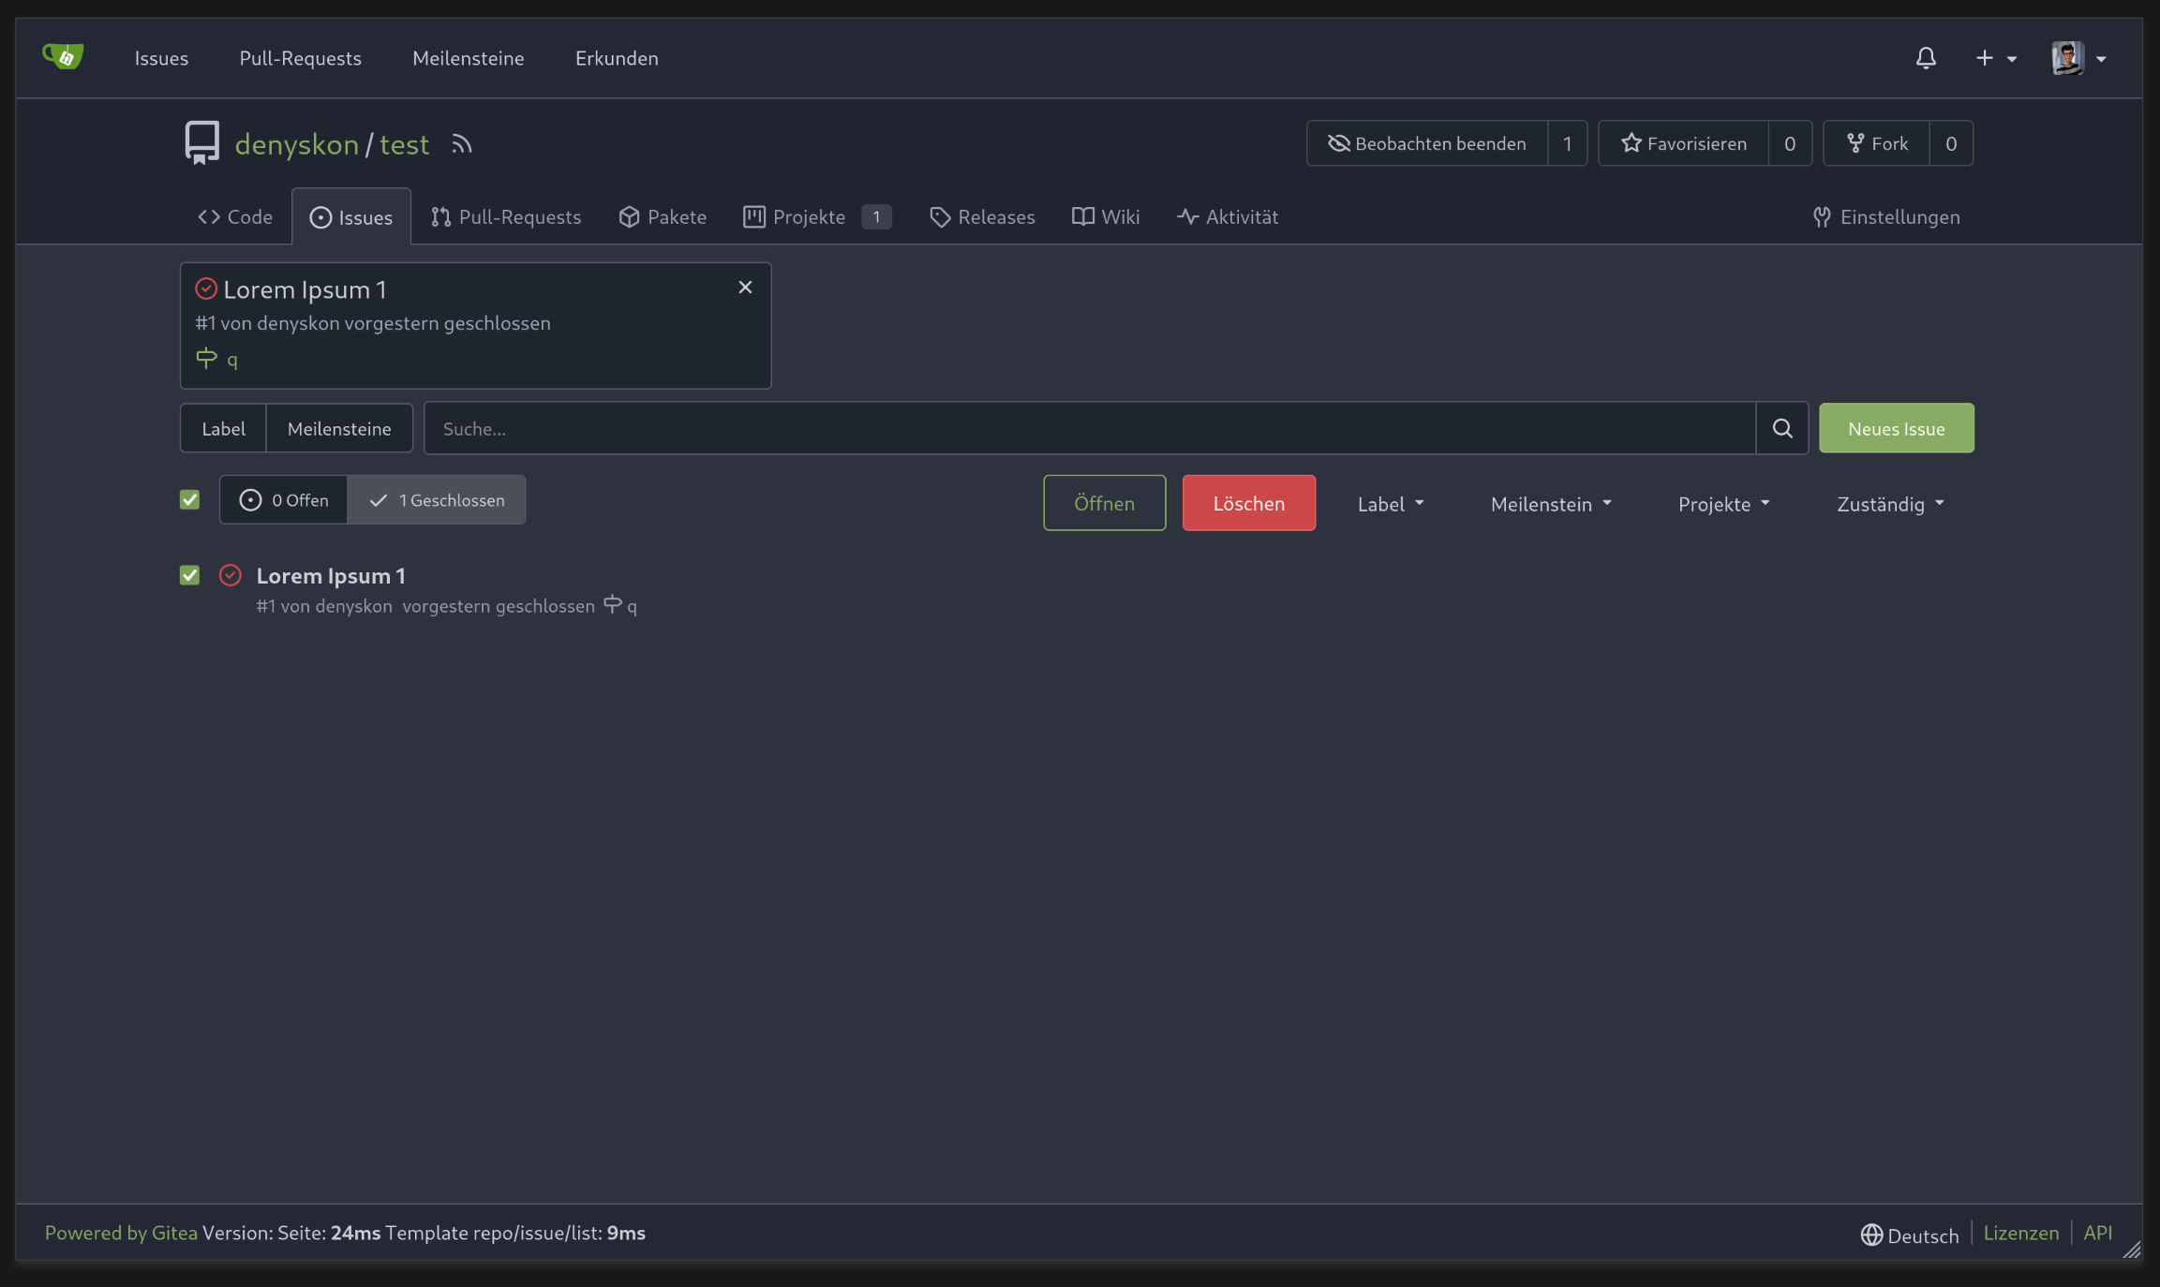Click the red Löschen button

coord(1249,503)
